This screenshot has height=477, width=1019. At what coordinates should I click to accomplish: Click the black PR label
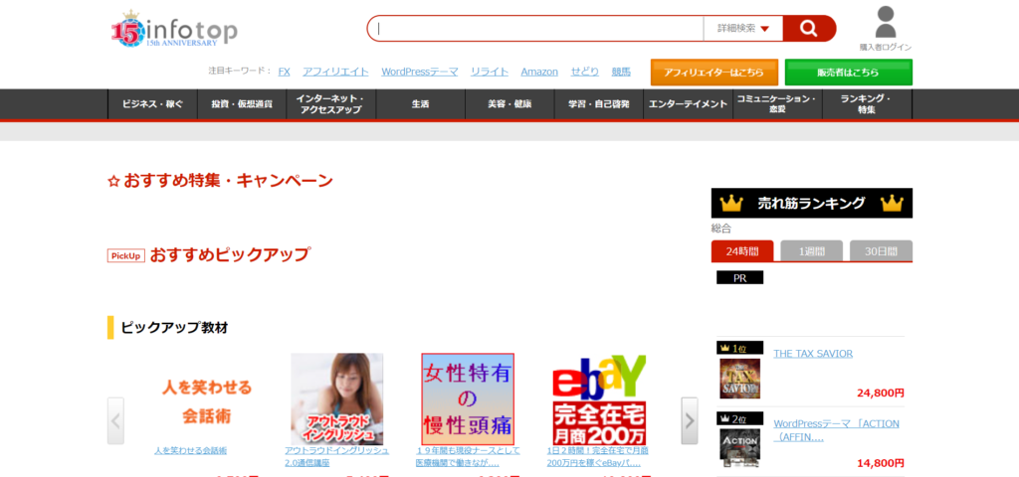pos(739,278)
